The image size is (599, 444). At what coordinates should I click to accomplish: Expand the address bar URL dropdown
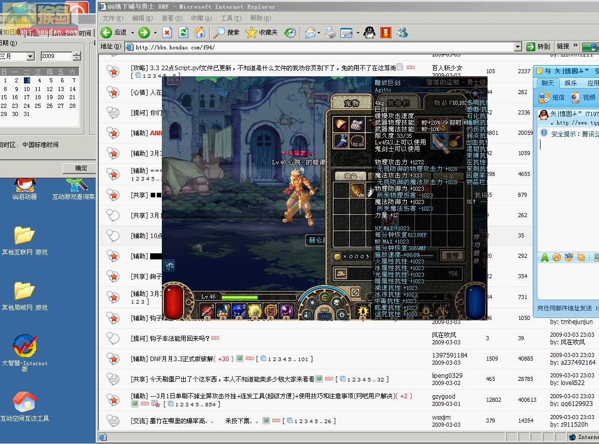[518, 47]
